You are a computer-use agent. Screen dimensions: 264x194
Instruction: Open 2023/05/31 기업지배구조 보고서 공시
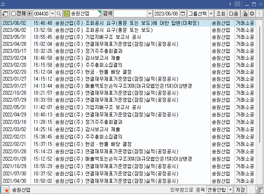pos(129,37)
